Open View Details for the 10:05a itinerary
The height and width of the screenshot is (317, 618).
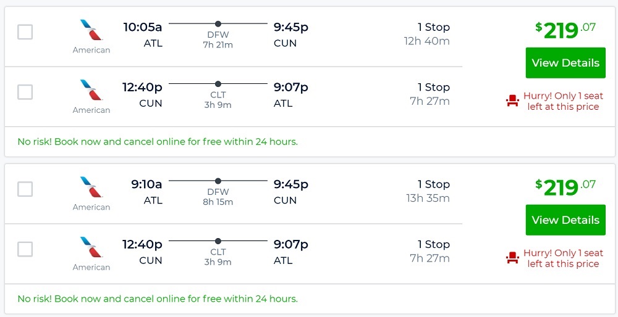tap(565, 63)
